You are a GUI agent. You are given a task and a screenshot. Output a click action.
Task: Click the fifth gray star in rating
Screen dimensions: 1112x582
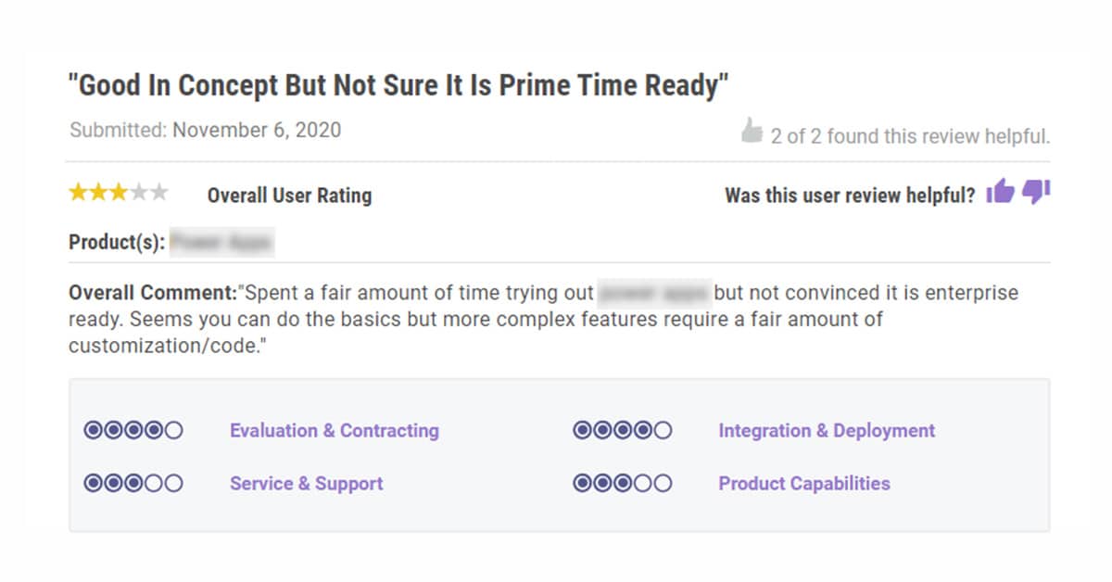[x=159, y=193]
